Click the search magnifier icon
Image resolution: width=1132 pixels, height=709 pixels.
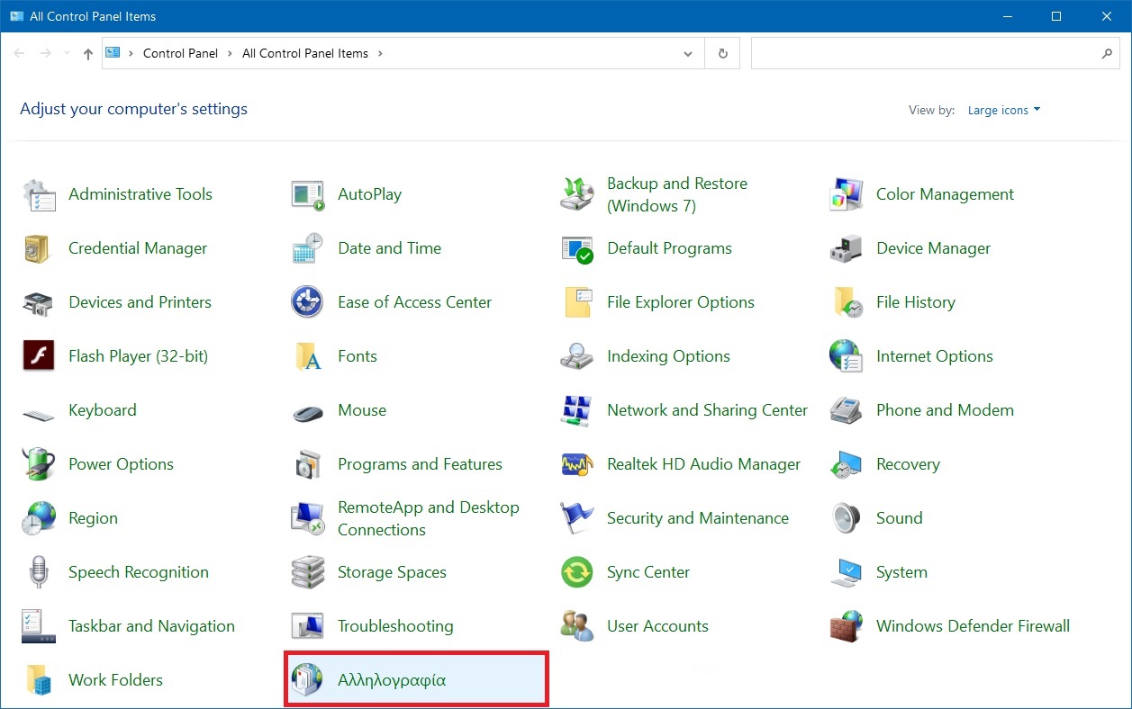point(1107,54)
